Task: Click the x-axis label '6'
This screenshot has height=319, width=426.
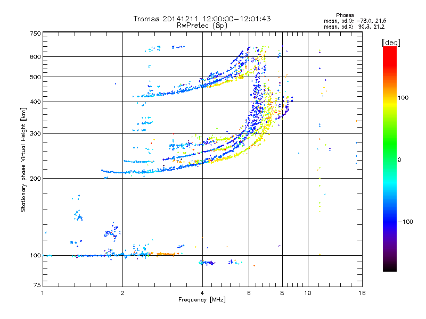Action: tap(249, 293)
